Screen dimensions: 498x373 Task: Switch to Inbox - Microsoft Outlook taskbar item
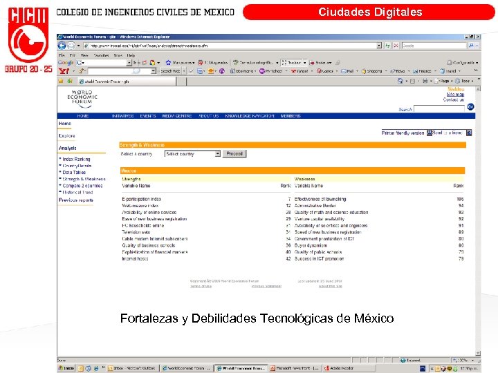(132, 368)
